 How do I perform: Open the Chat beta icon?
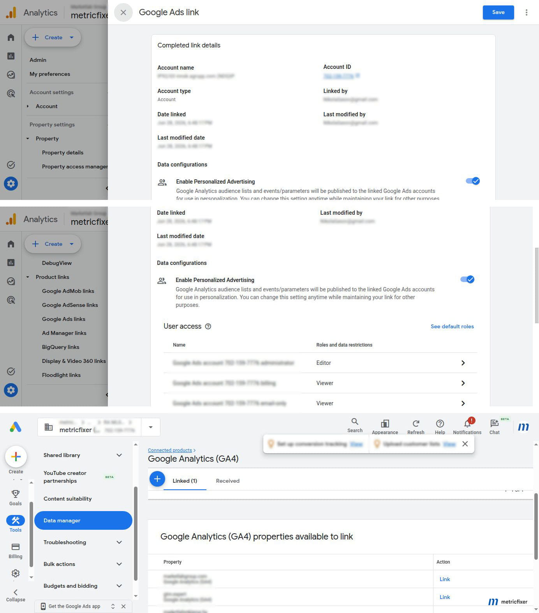tap(495, 427)
